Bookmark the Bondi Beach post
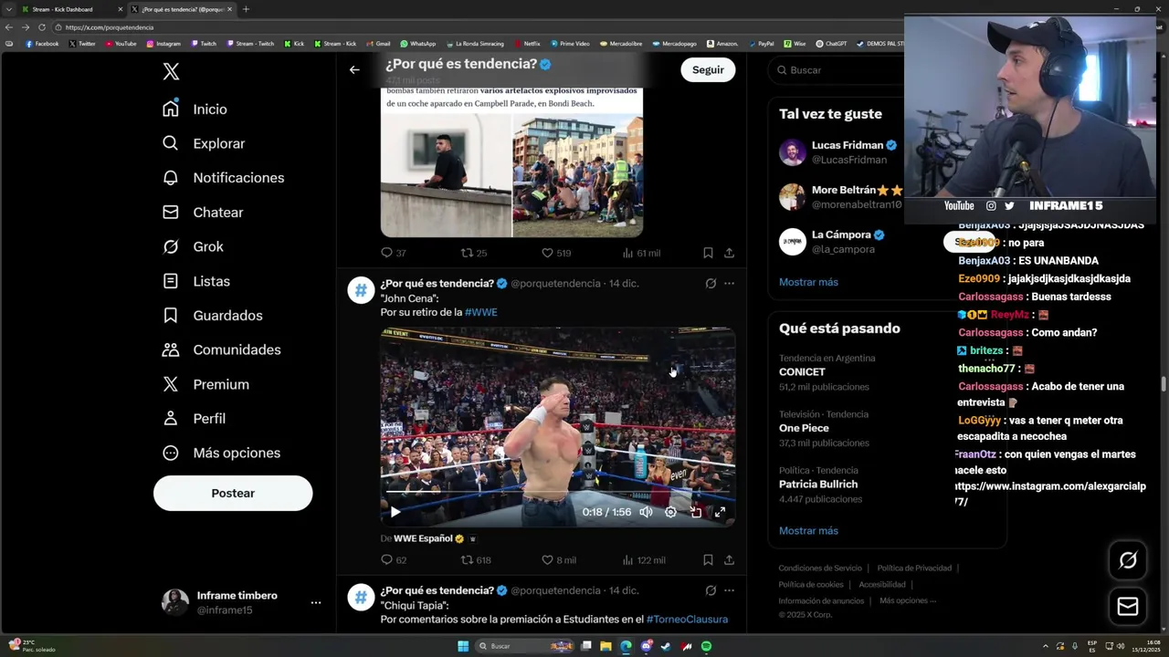1169x657 pixels. click(x=708, y=253)
